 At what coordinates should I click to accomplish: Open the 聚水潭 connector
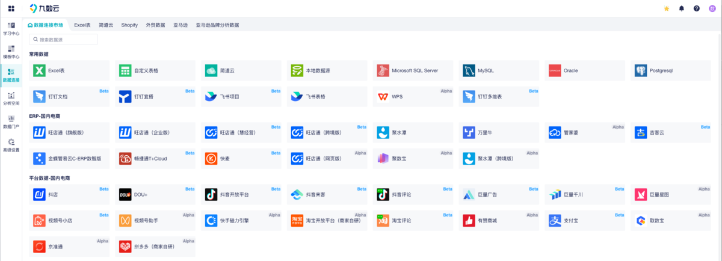414,132
